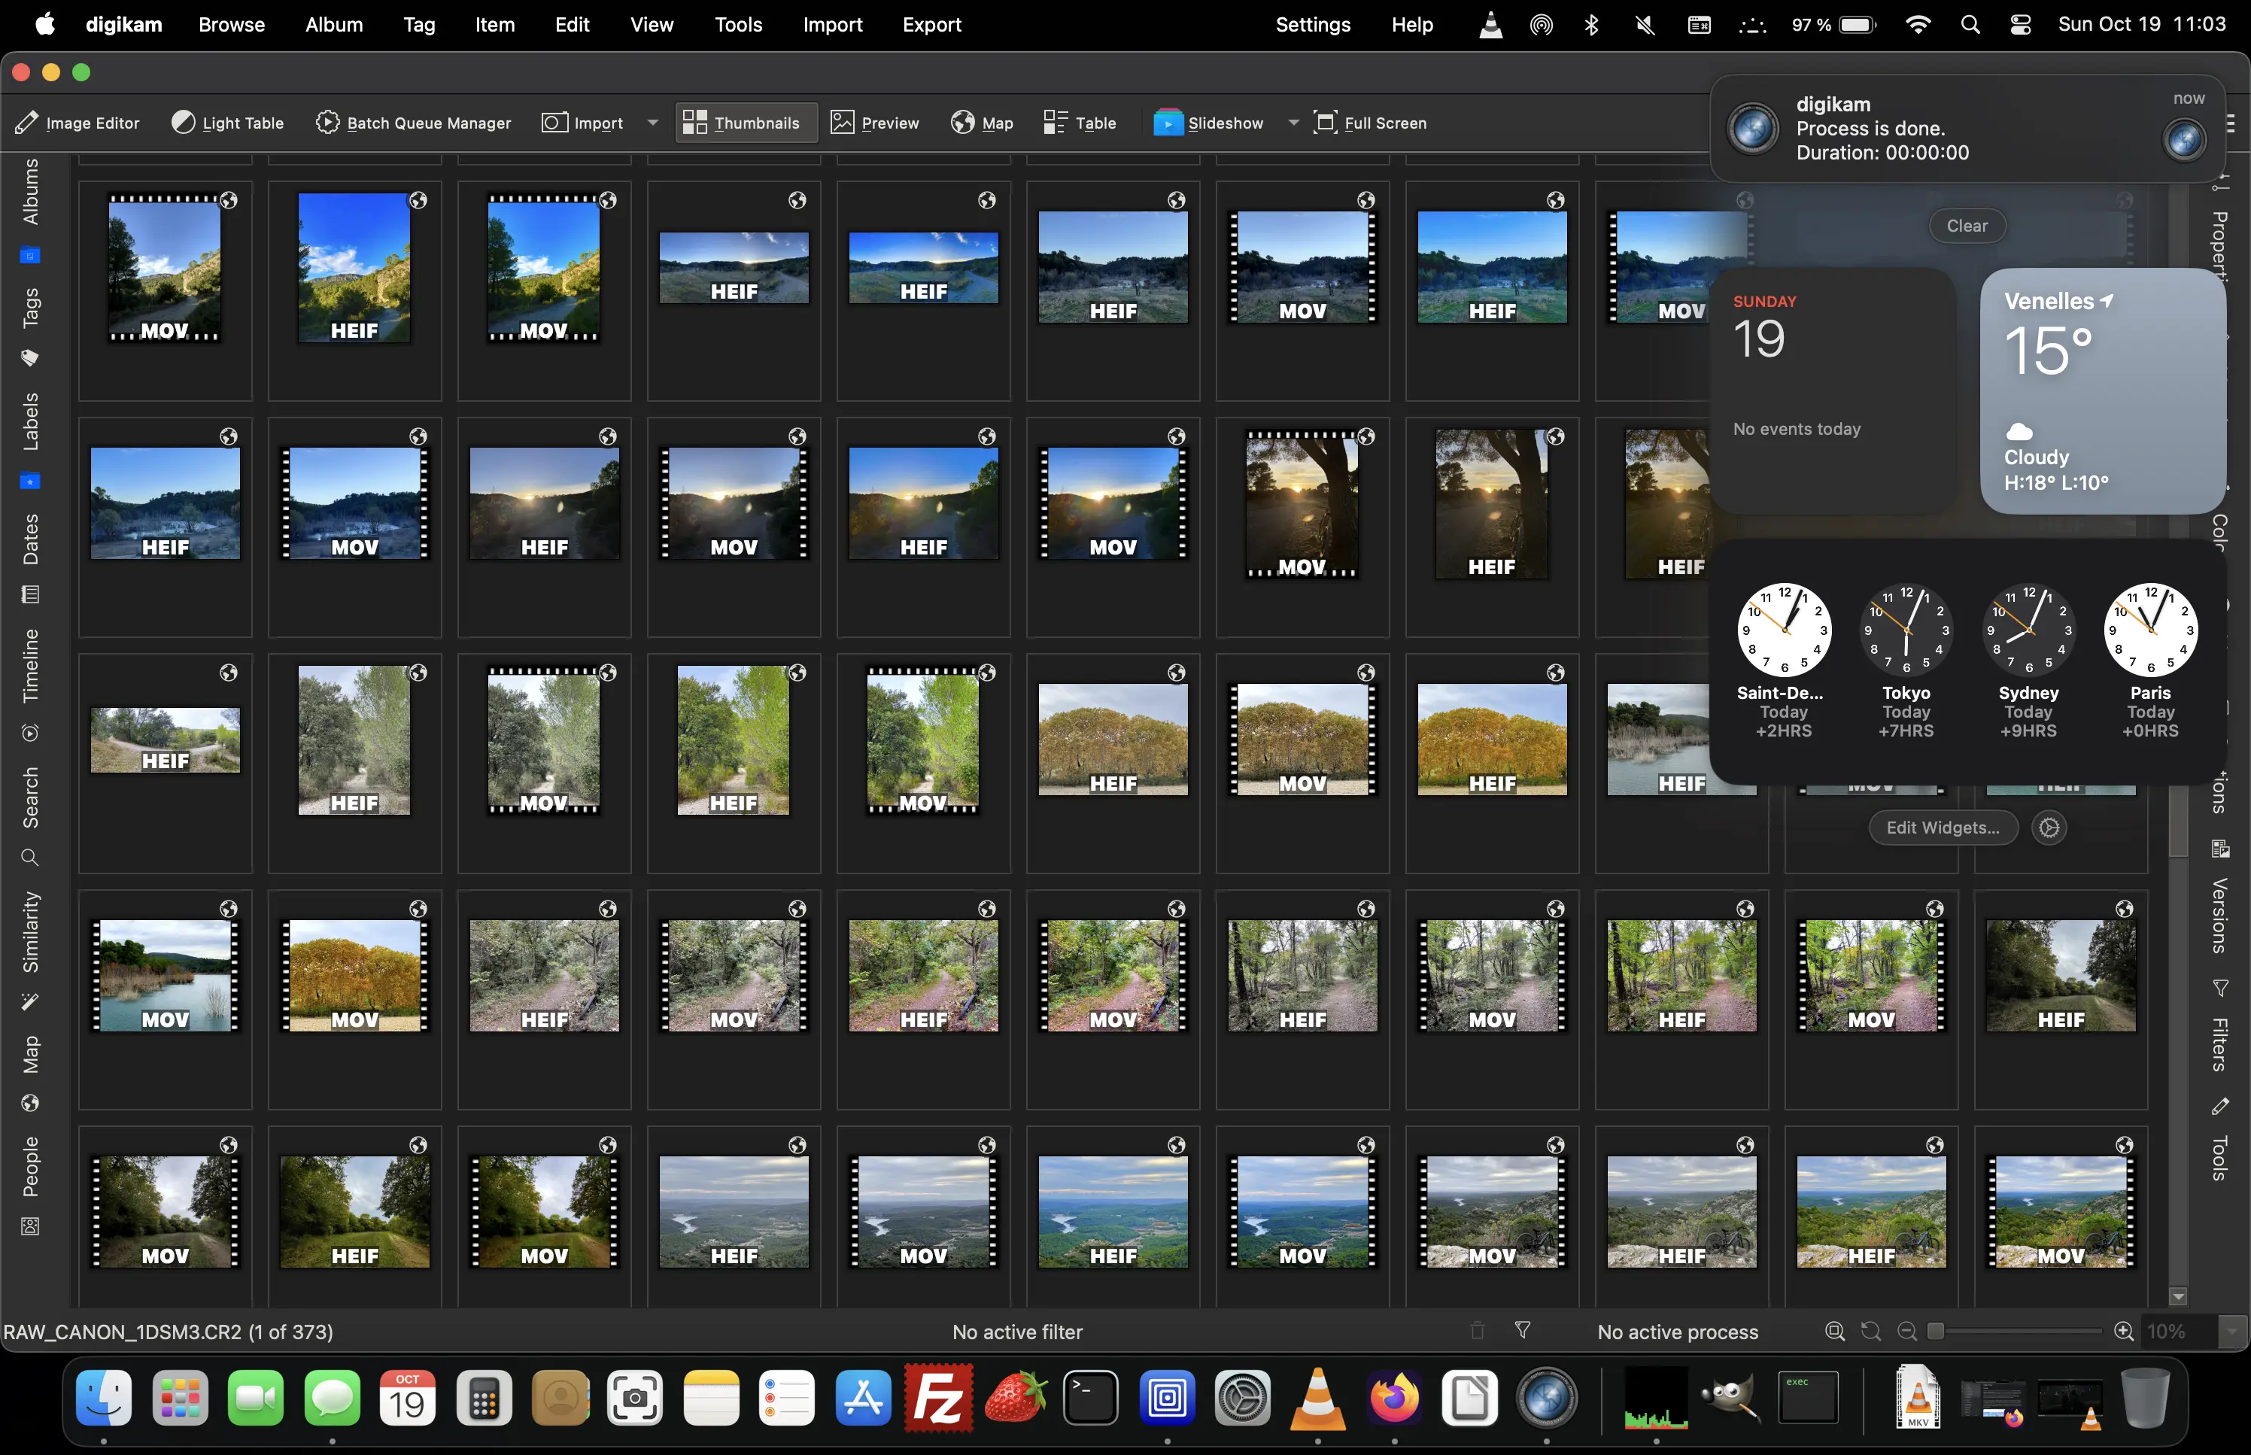
Task: Open the filter funnel in the status bar
Action: point(1522,1331)
